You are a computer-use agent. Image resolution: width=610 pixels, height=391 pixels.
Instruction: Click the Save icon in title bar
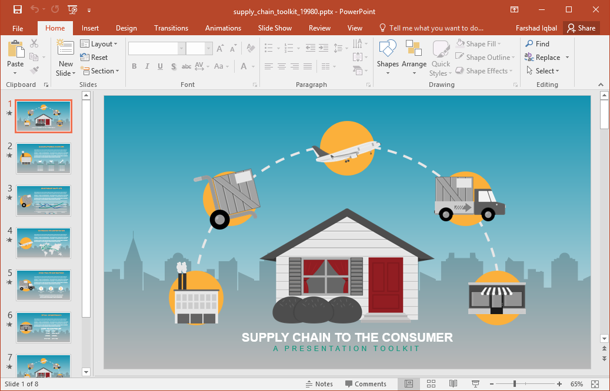[x=17, y=9]
